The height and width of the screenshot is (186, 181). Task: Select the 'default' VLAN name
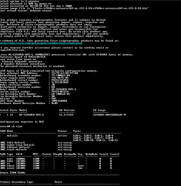(12, 136)
